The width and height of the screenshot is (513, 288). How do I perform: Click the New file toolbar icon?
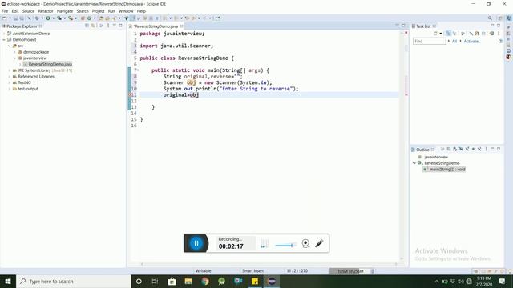point(4,18)
